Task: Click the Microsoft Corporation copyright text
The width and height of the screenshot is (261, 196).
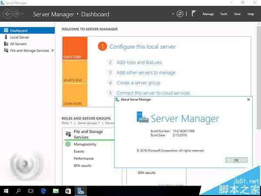Action: pyautogui.click(x=171, y=151)
